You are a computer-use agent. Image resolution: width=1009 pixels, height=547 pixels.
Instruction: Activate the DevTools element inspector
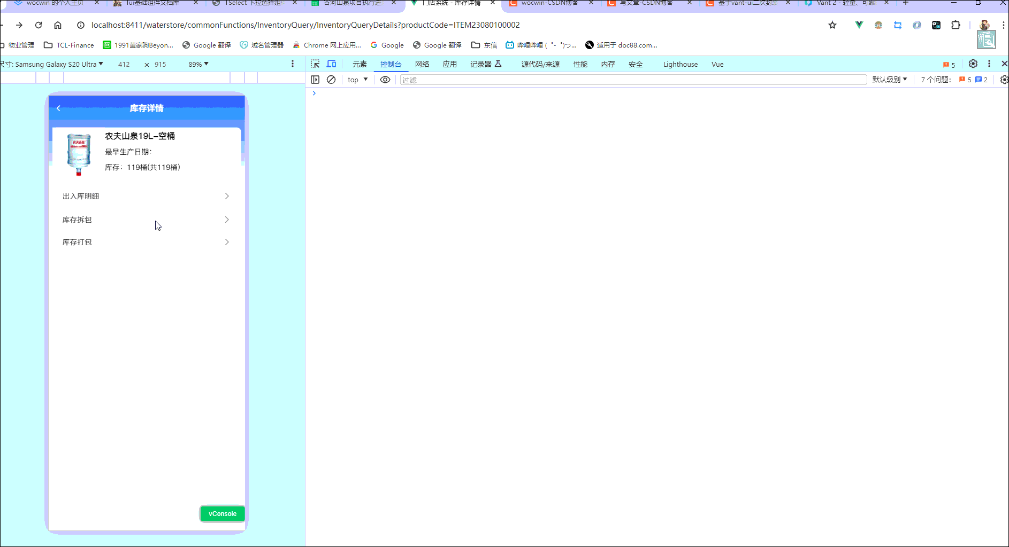315,64
